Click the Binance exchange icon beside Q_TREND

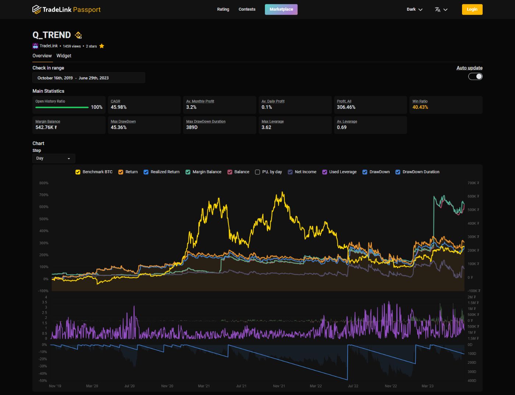(78, 35)
